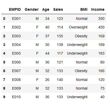This screenshot has width=110, height=105.
Task: Select the Gender column header
Action: 32,9
